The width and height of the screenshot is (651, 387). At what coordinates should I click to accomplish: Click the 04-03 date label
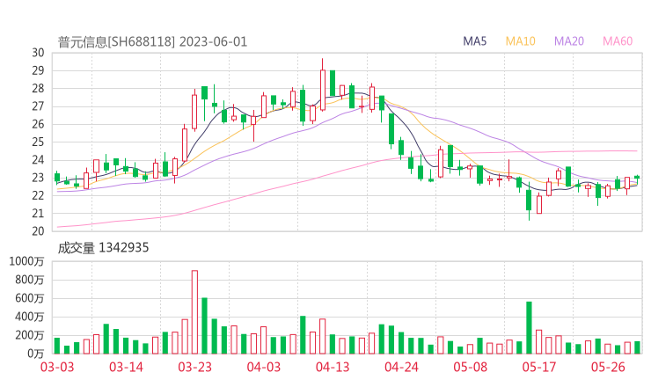(264, 367)
